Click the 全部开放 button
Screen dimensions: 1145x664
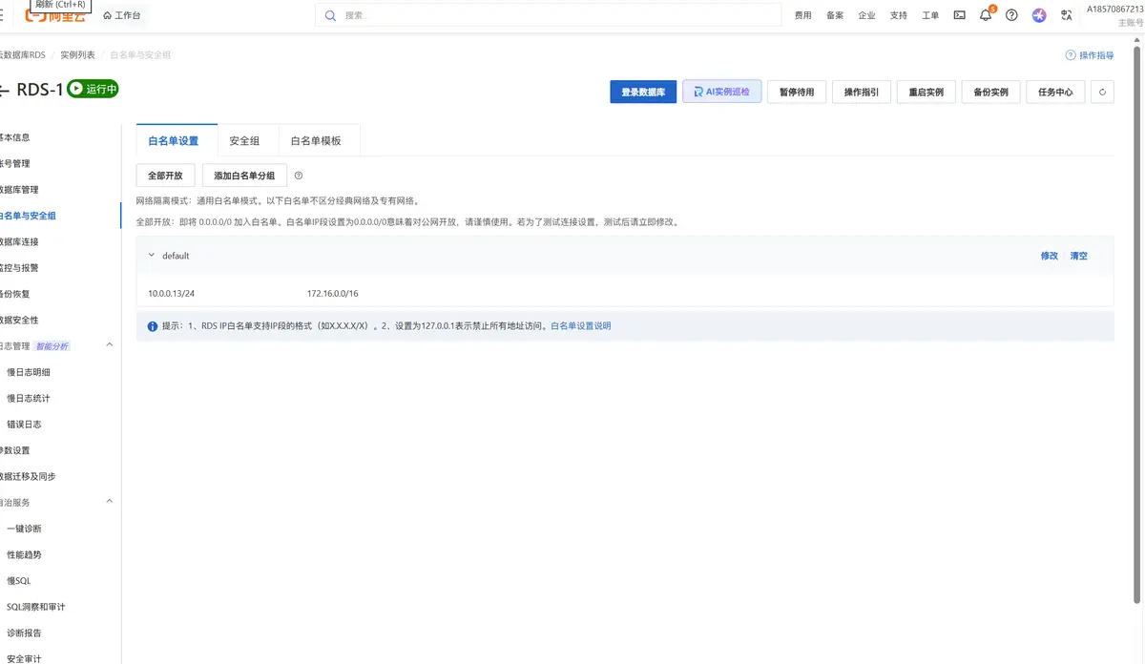(x=166, y=176)
